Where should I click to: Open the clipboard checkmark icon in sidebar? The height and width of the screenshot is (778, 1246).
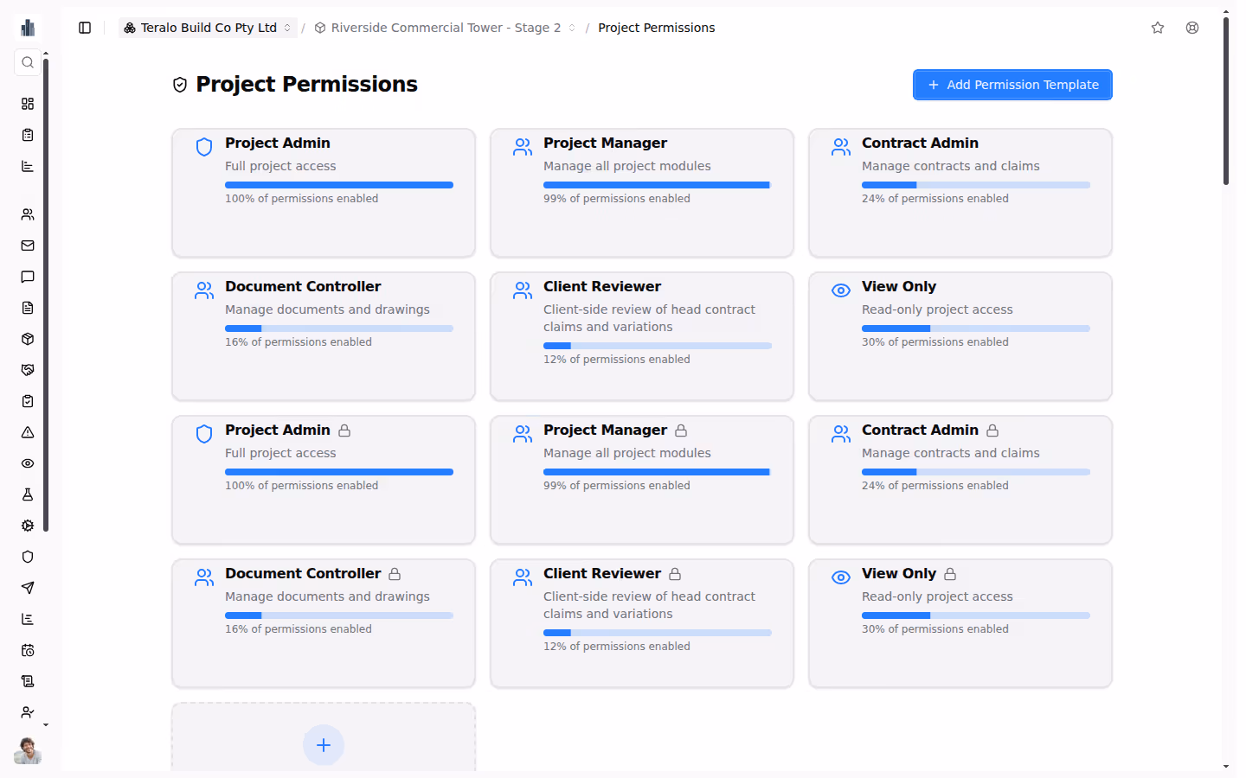(x=28, y=401)
